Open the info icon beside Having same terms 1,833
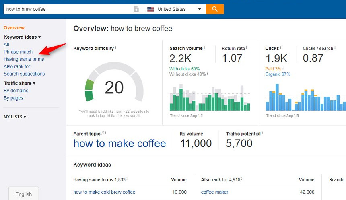The height and width of the screenshot is (200, 346). [x=127, y=179]
